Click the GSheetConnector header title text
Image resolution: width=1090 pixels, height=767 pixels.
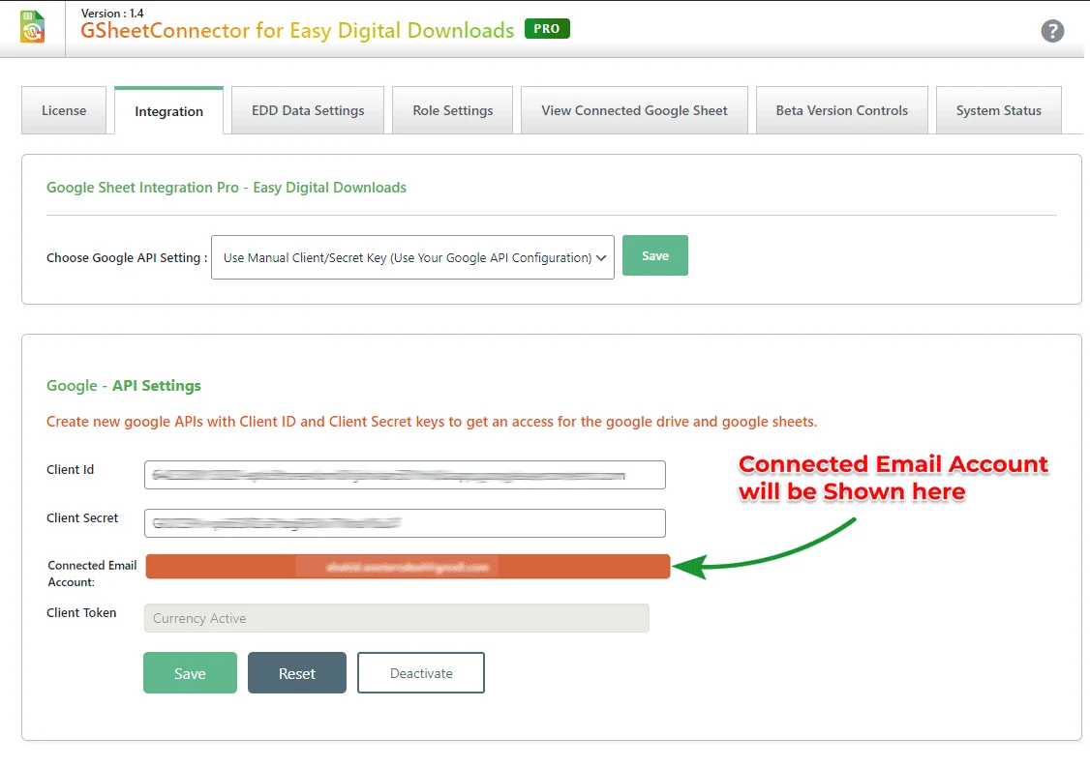click(297, 31)
